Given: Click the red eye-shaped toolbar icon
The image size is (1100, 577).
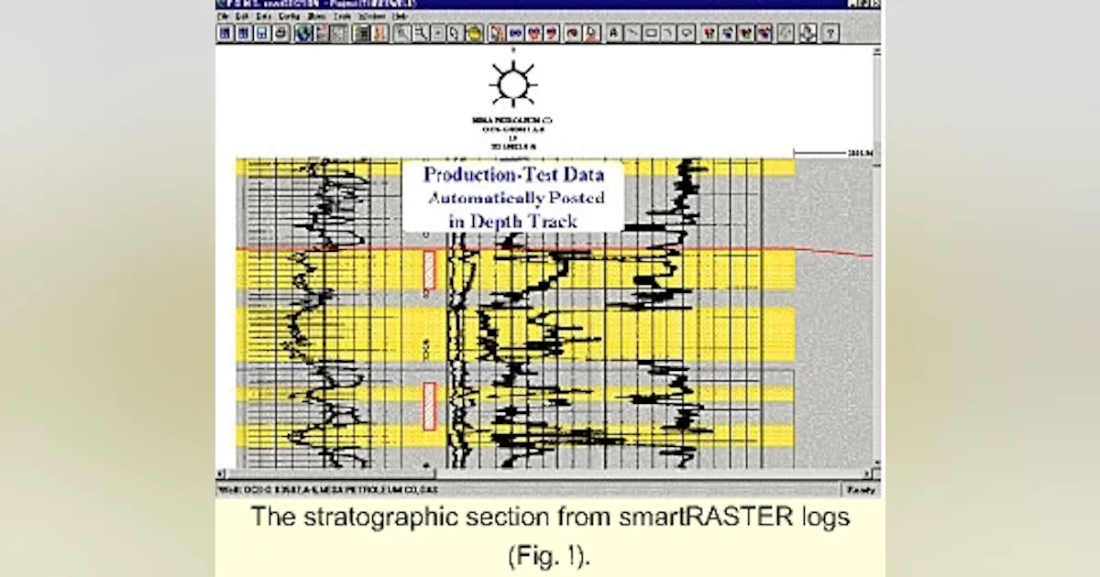Looking at the screenshot, I should point(572,33).
